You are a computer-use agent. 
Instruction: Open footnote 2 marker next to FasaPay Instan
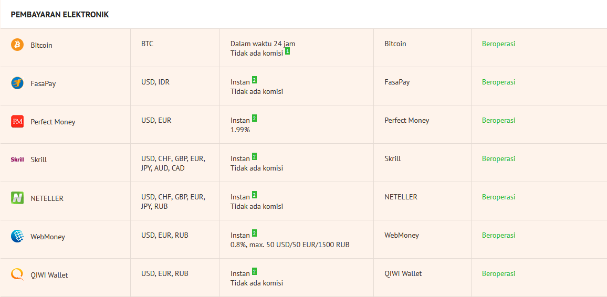click(x=254, y=80)
